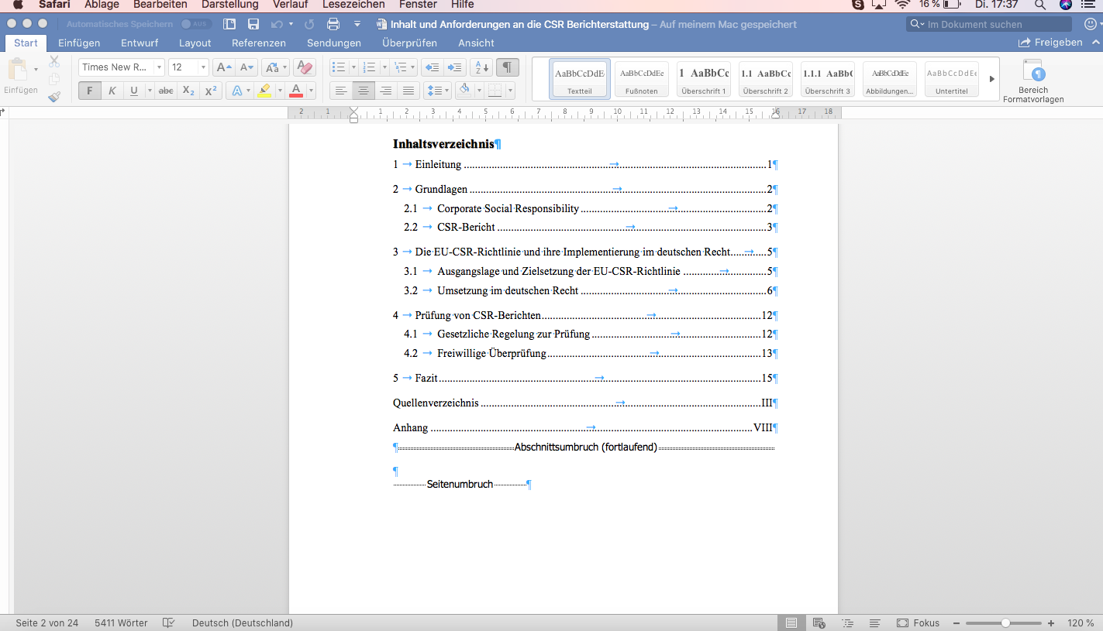Image resolution: width=1103 pixels, height=631 pixels.
Task: Copy formatting with the paintbrush icon
Action: point(54,97)
